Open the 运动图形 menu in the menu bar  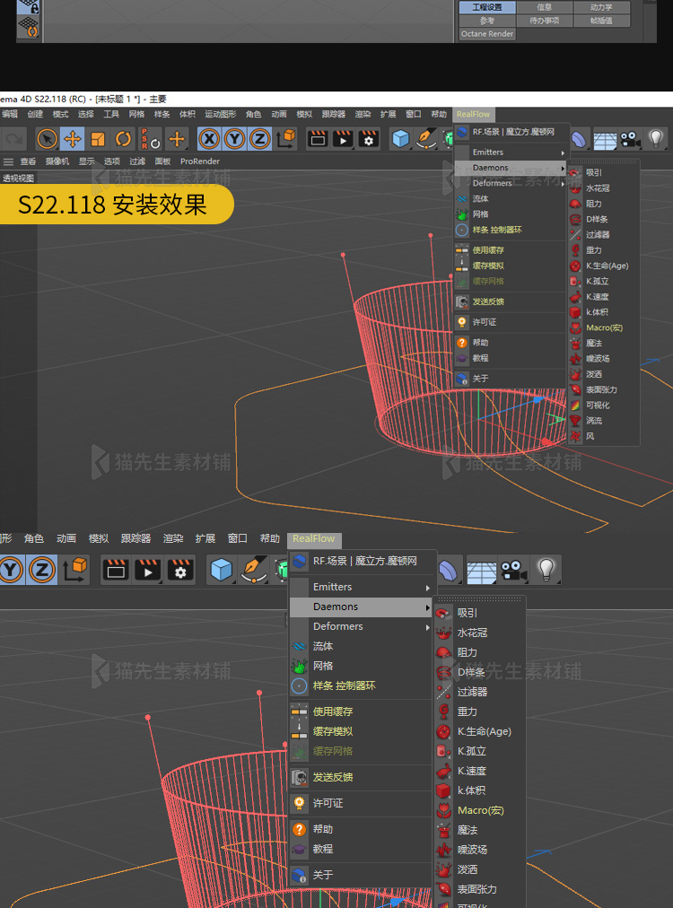(x=220, y=114)
